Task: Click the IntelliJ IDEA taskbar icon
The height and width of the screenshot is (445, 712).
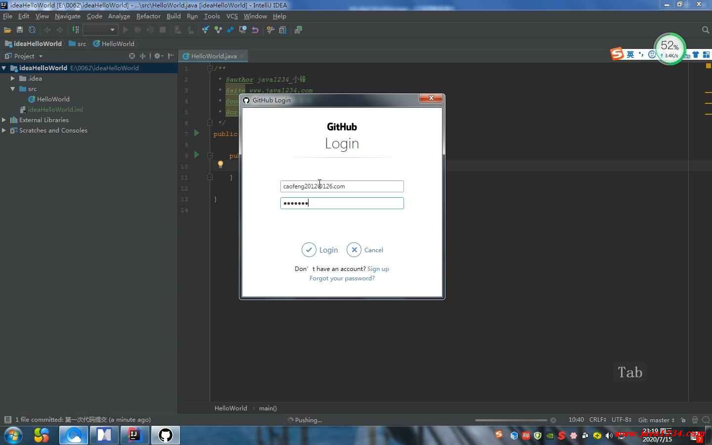Action: (x=134, y=435)
